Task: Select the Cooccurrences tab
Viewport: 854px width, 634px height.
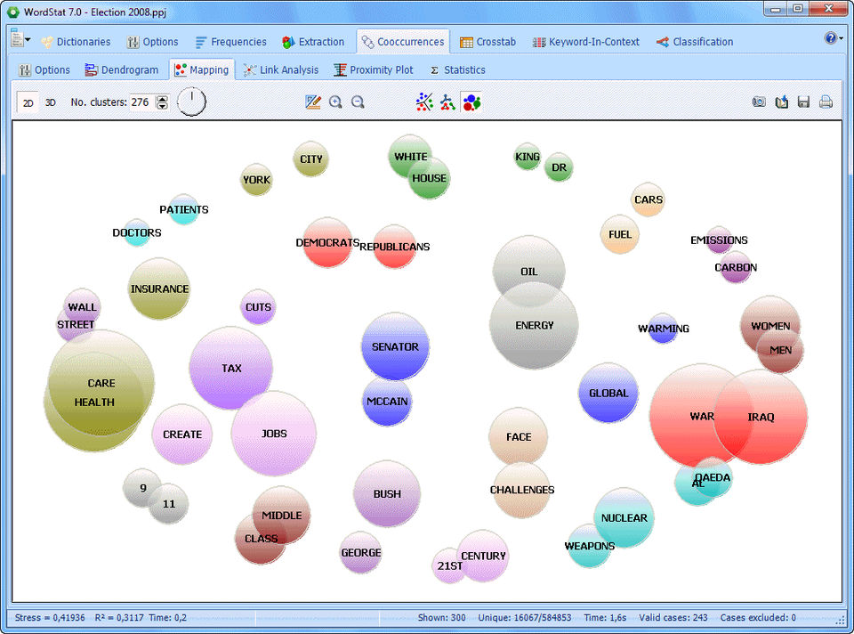Action: (403, 42)
